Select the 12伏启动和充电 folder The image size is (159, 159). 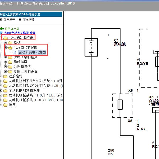pos(21,38)
